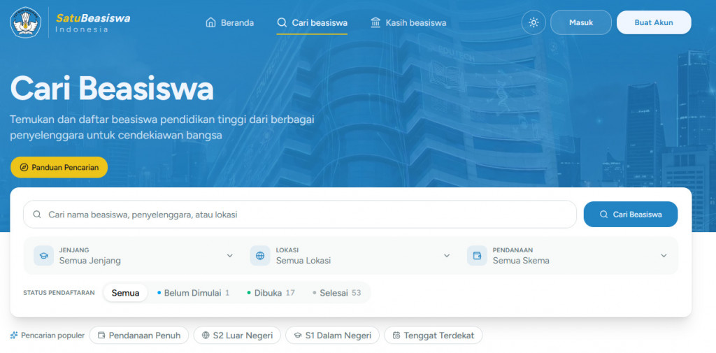Click the S1 Dalam Negeri chip

(x=332, y=336)
